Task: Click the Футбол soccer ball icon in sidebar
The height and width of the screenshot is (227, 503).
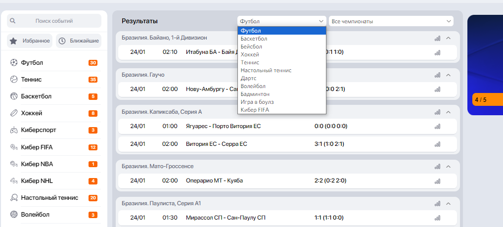Action: pyautogui.click(x=13, y=62)
